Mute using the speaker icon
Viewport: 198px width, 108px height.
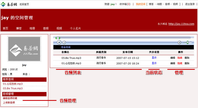click(179, 43)
